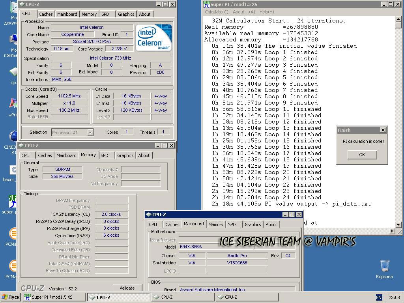
Task: Click the Core Speed 1102.5 MHz field
Action: pyautogui.click(x=69, y=96)
